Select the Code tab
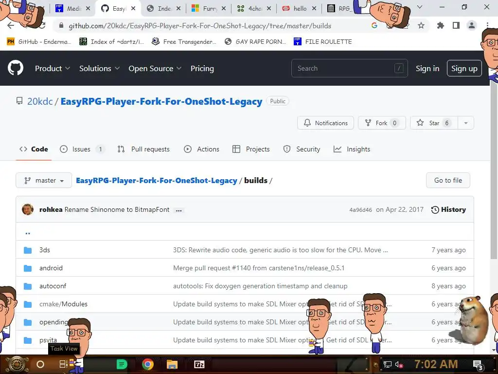This screenshot has height=374, width=498. click(34, 149)
